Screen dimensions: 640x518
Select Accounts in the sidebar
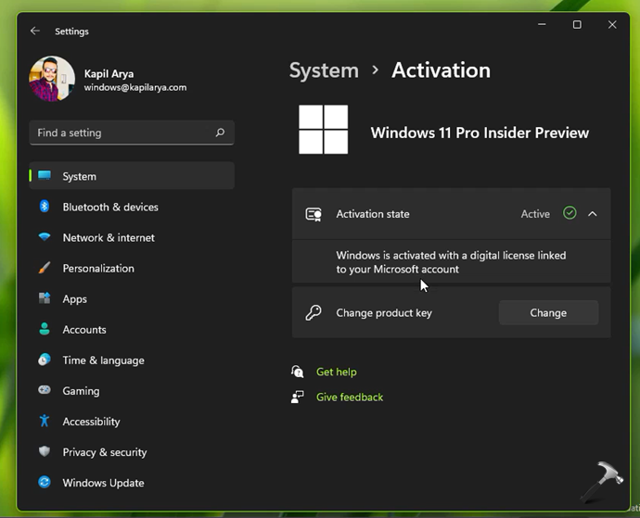83,330
